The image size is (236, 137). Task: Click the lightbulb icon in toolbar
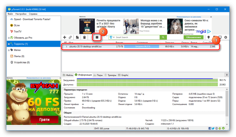pos(209,37)
